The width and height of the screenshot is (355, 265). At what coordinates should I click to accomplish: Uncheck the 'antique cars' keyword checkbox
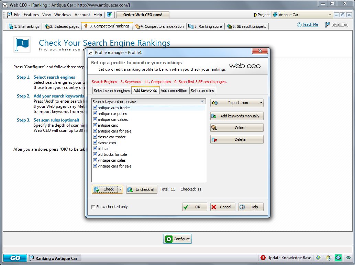point(95,125)
